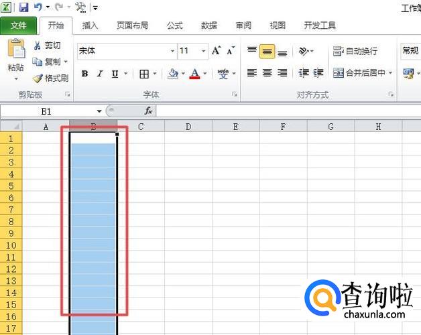Toggle Underline formatting

pyautogui.click(x=115, y=73)
